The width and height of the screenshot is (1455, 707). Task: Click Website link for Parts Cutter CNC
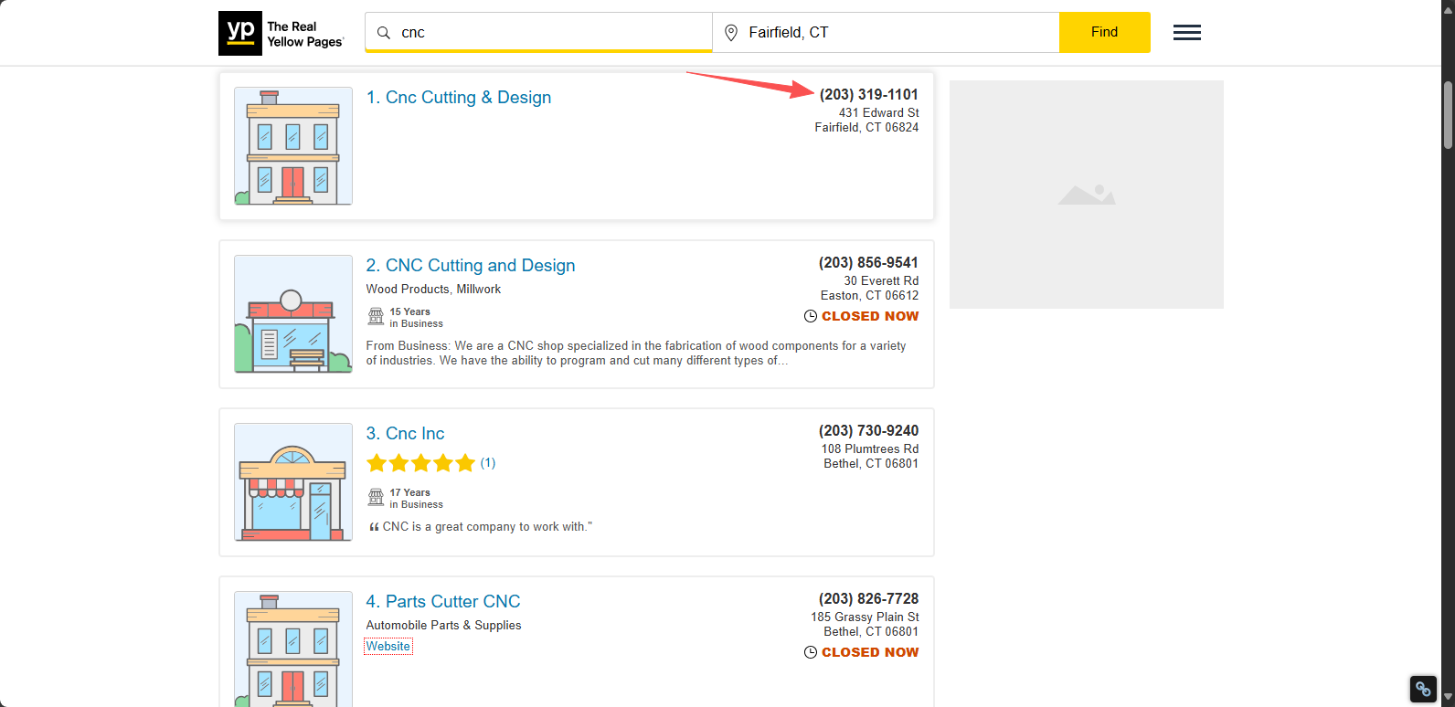pos(388,646)
